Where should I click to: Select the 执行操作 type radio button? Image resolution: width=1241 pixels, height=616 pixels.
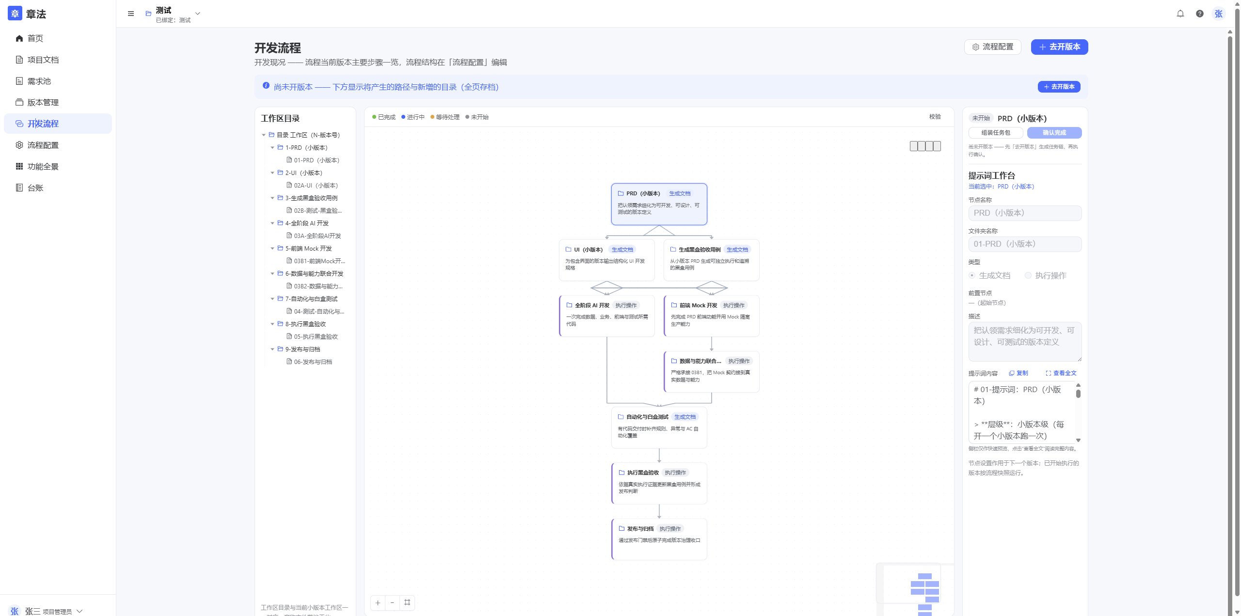pos(1028,275)
